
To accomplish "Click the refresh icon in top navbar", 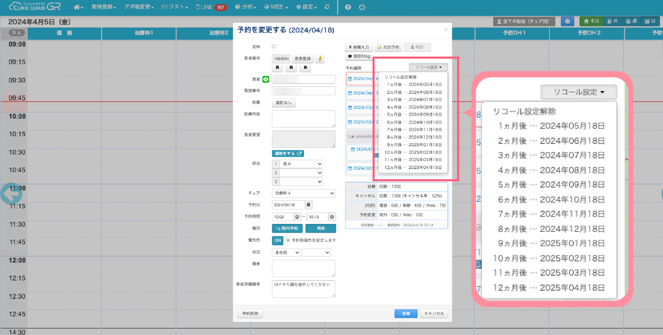I will tap(327, 7).
